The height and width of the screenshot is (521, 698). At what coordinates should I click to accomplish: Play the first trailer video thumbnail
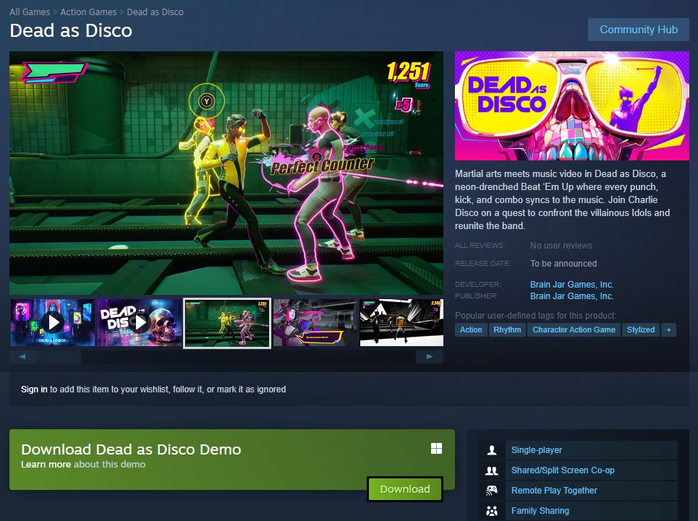53,322
